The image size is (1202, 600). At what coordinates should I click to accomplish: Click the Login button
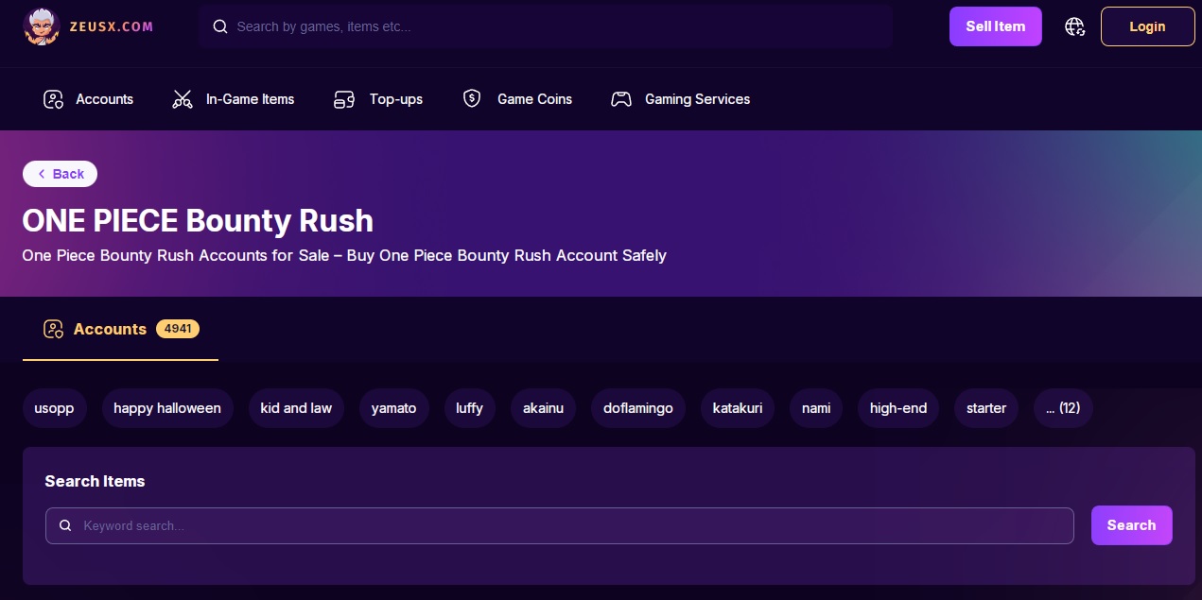point(1147,26)
